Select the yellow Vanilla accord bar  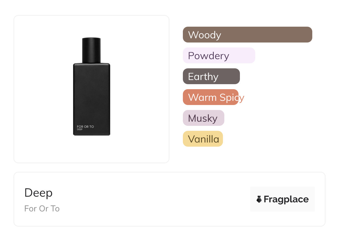point(203,139)
